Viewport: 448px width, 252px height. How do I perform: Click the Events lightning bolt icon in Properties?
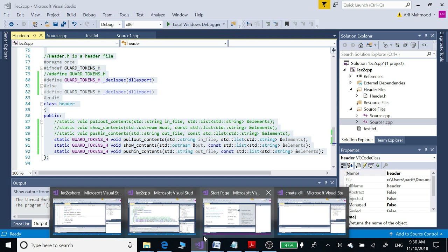point(365,166)
